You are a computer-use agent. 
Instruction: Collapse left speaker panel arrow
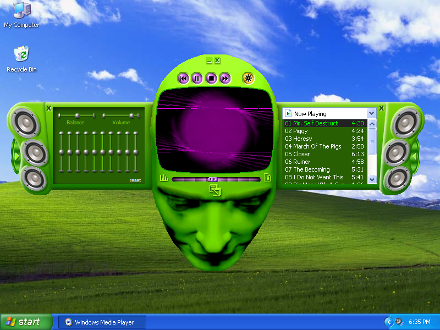click(x=18, y=156)
